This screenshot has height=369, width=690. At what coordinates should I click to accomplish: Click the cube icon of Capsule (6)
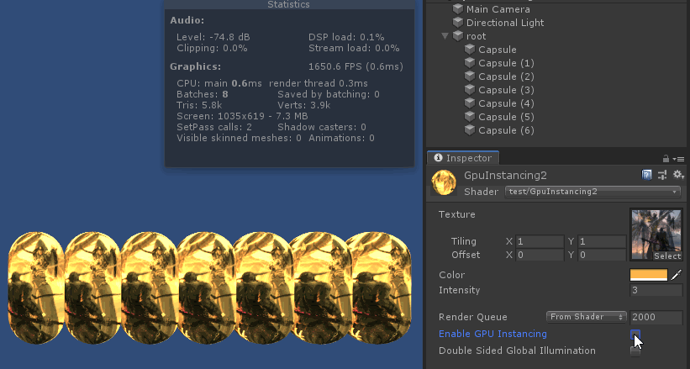tap(470, 130)
